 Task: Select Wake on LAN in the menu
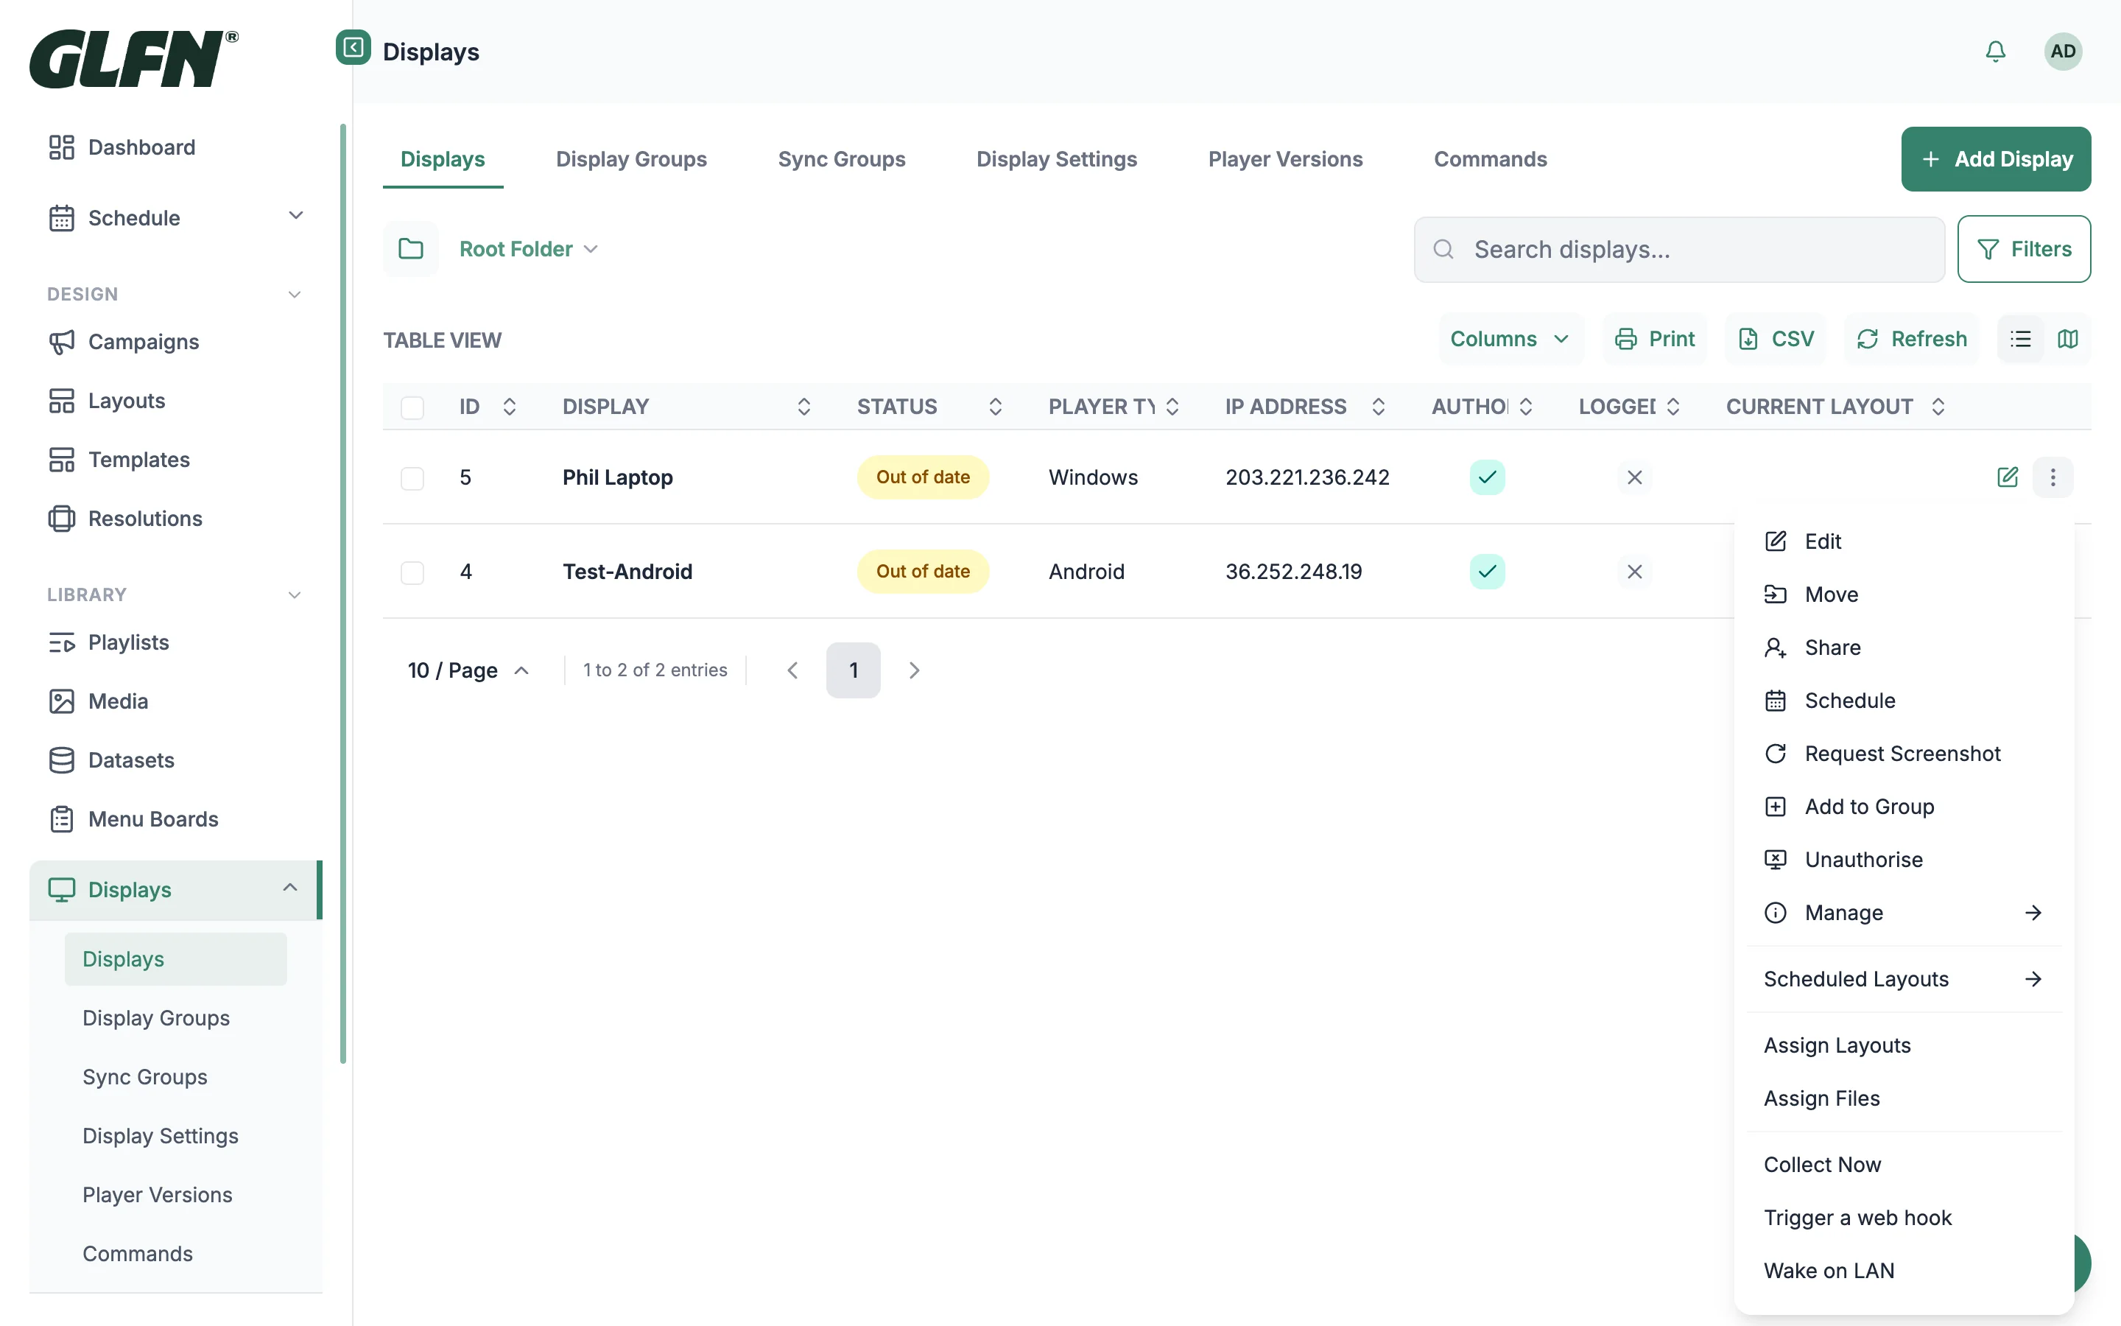[1904, 1271]
